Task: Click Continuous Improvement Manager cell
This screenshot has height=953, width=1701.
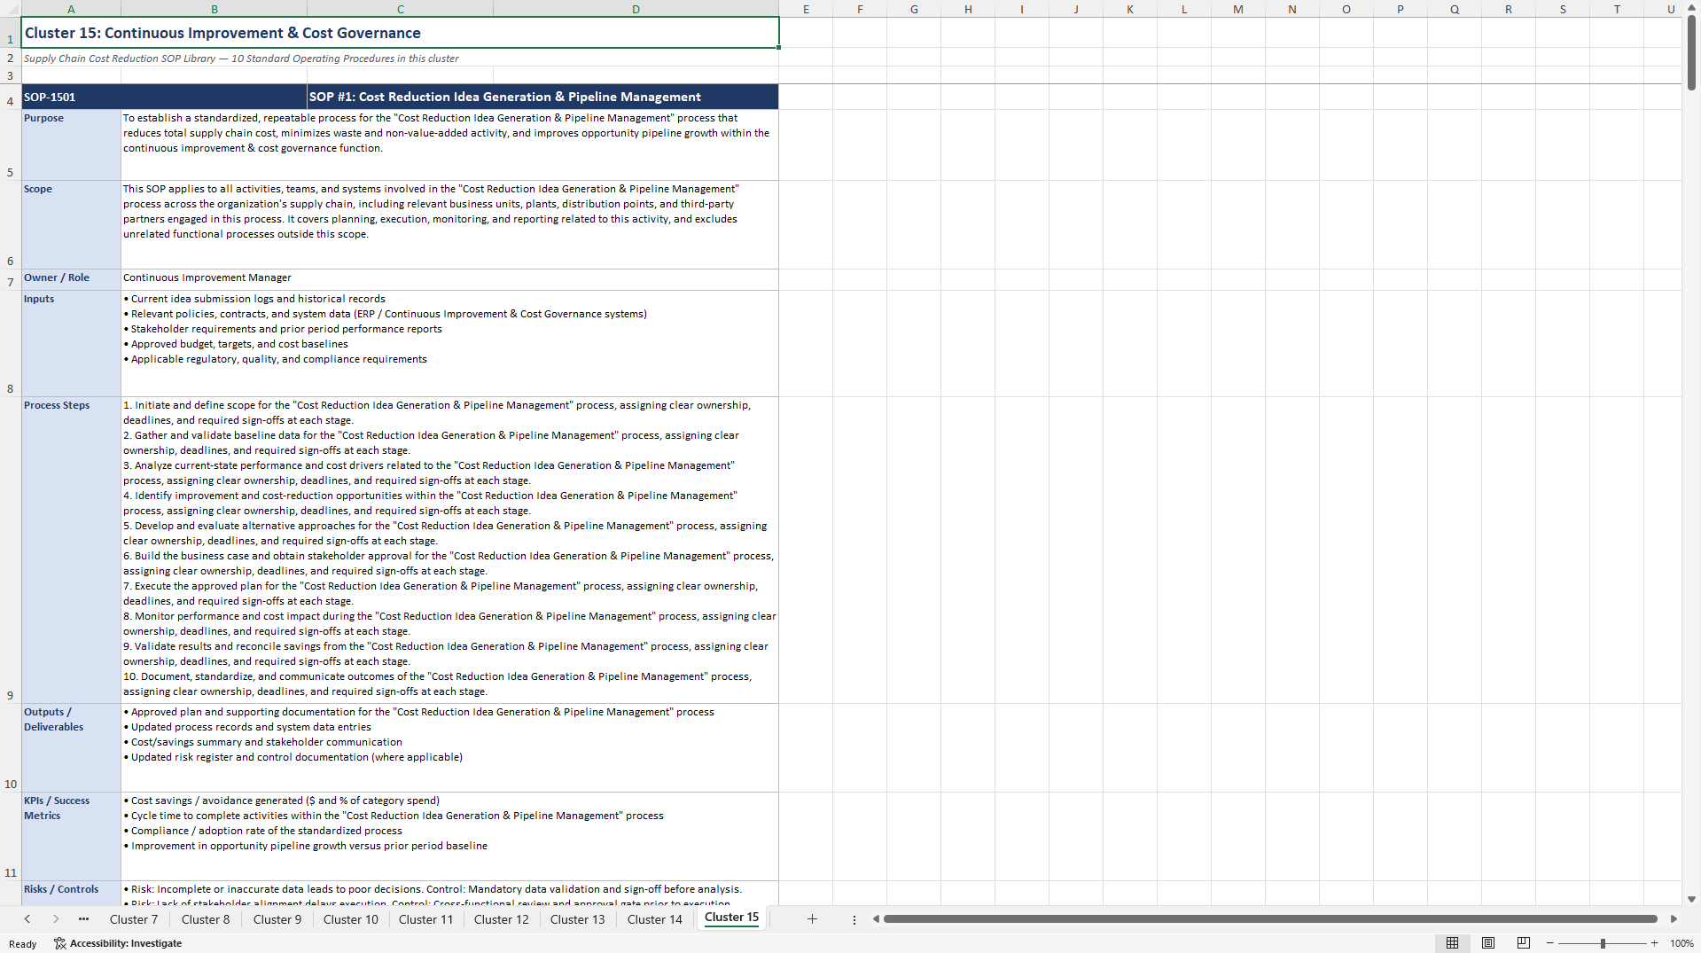Action: (x=449, y=279)
